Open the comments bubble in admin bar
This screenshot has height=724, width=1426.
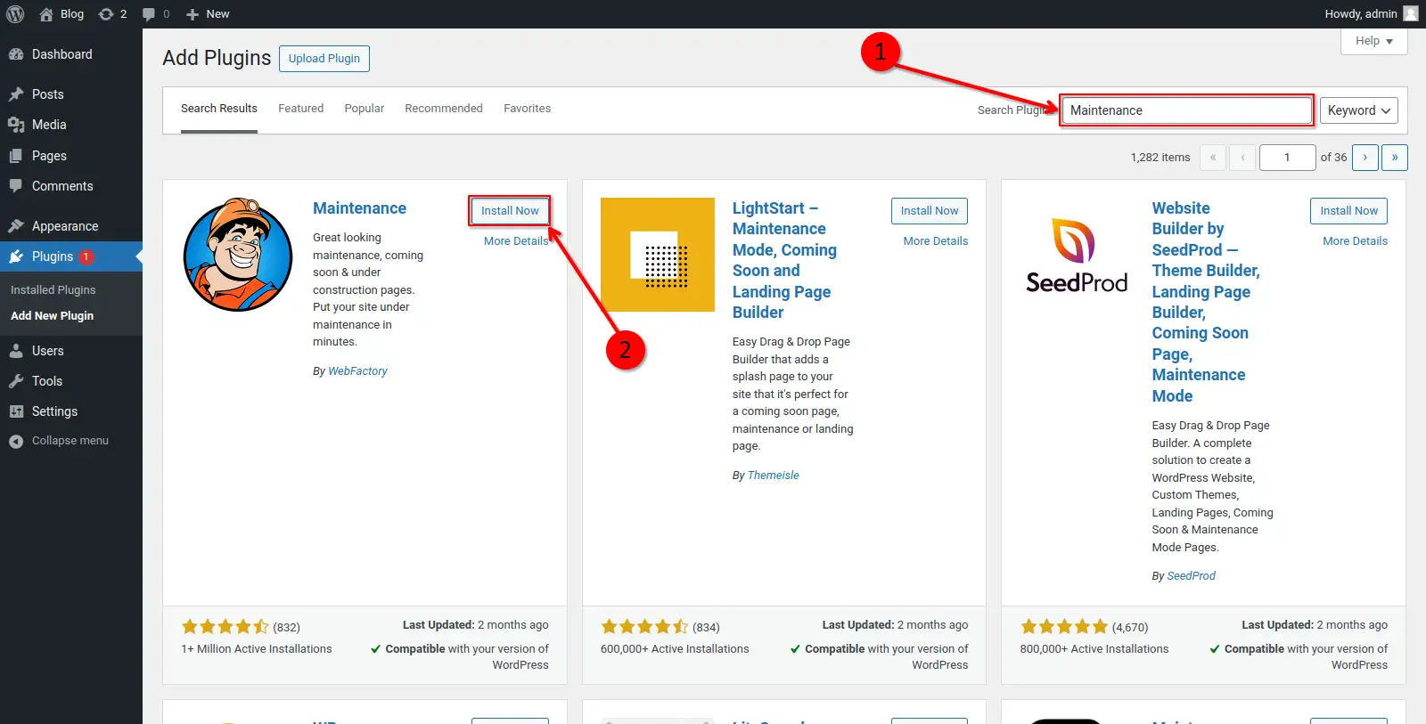(x=156, y=13)
